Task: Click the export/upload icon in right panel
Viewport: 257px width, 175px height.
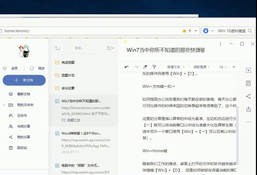Action: pos(248,109)
